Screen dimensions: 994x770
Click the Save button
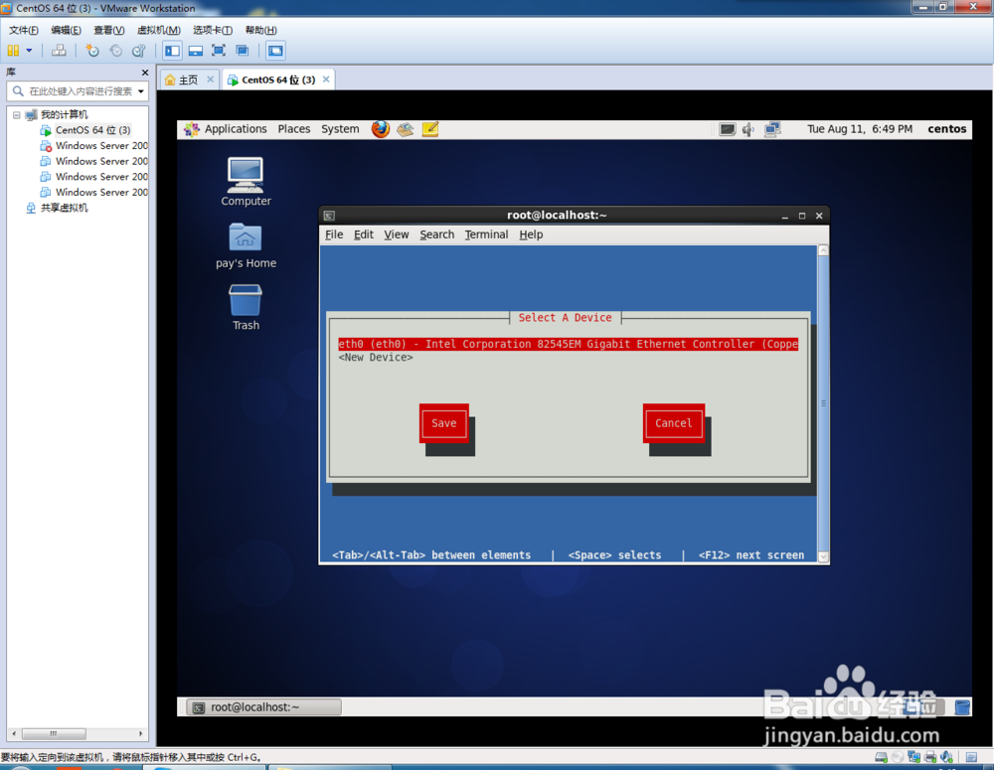tap(443, 423)
